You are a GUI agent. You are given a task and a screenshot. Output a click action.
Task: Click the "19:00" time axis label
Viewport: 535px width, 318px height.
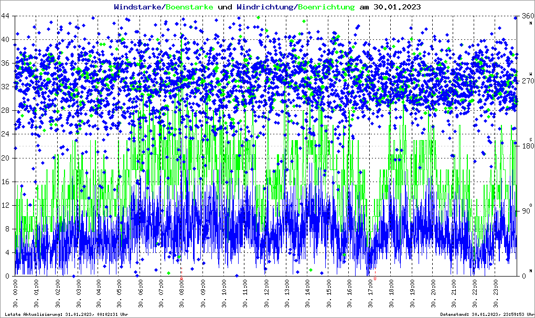click(412, 287)
